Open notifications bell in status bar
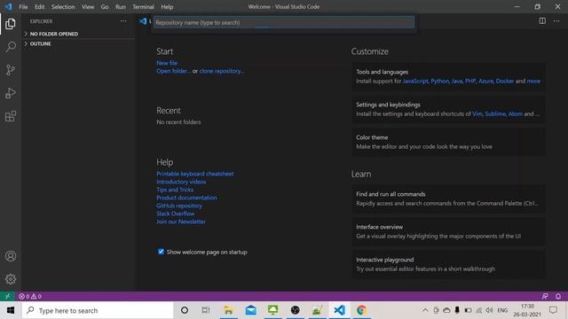Image resolution: width=568 pixels, height=319 pixels. click(558, 296)
